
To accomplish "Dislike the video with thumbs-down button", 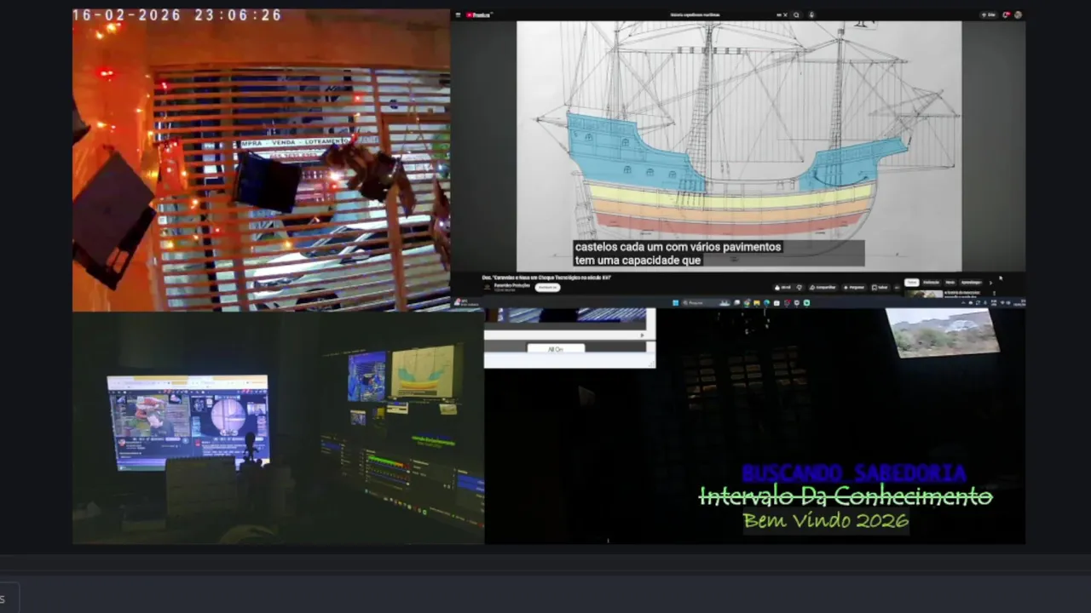I will click(799, 287).
